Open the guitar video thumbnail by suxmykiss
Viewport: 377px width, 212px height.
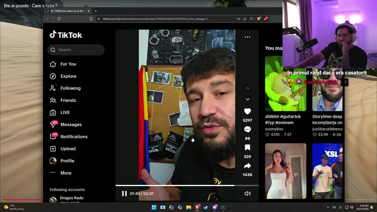tap(286, 83)
